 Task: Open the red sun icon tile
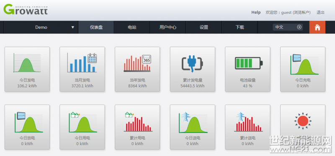coord(303,127)
